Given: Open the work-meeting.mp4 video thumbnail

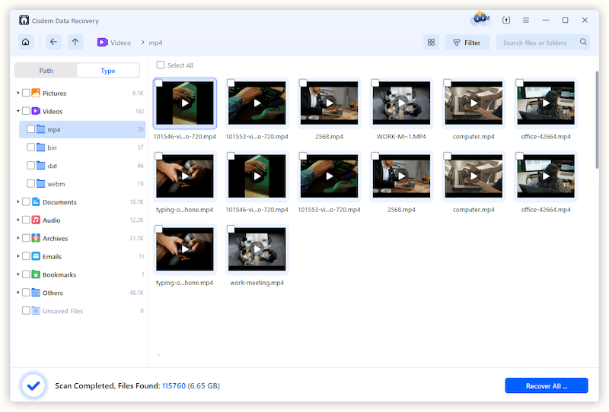Looking at the screenshot, I should [257, 249].
